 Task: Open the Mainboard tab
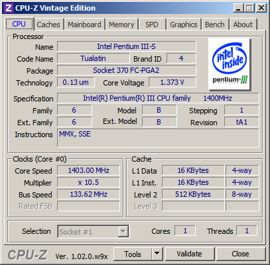(84, 25)
